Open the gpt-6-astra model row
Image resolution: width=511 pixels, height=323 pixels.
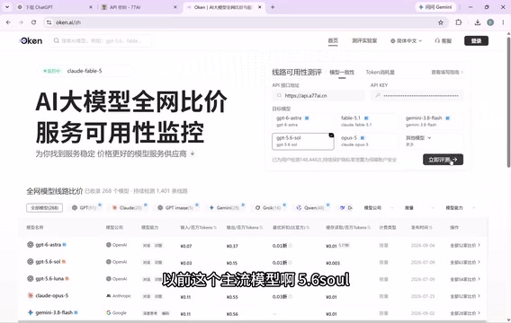click(x=253, y=245)
